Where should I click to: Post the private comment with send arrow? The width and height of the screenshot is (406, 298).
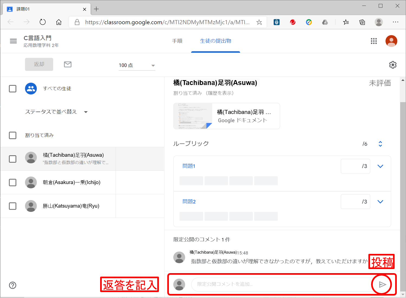(x=382, y=284)
